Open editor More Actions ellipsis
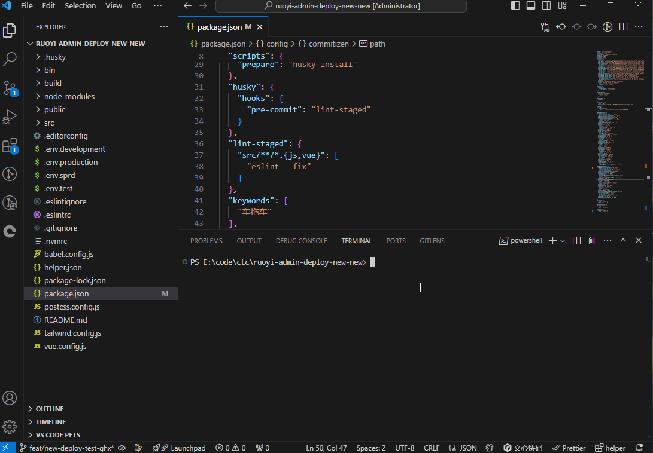Viewport: 653px width, 453px height. point(639,27)
